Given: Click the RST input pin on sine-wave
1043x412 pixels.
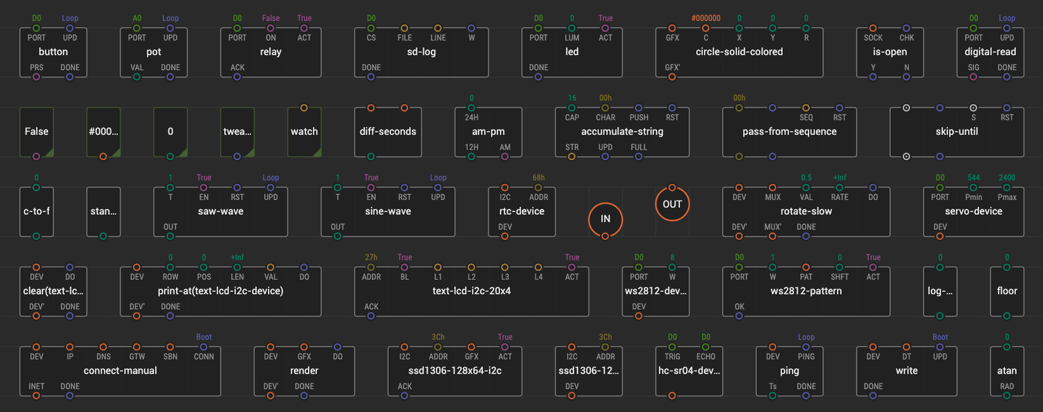Looking at the screenshot, I should pos(405,187).
